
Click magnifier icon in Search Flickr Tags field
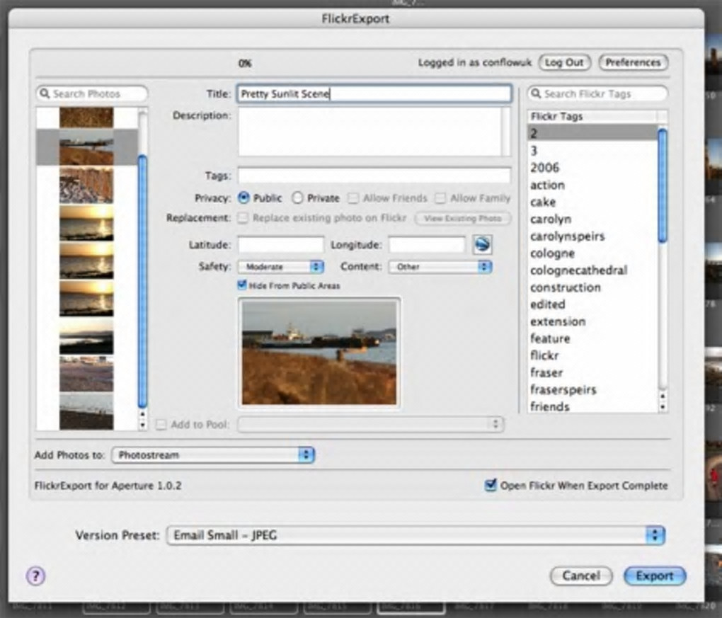[x=537, y=94]
